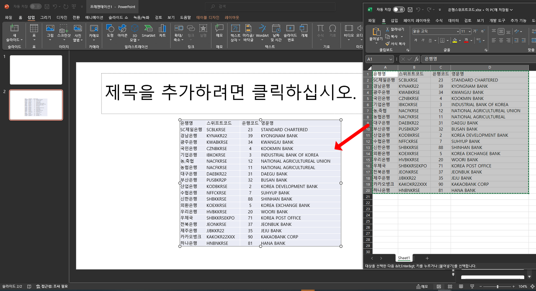The image size is (536, 291).
Task: Select slide 1 thumbnail
Action: (36, 70)
